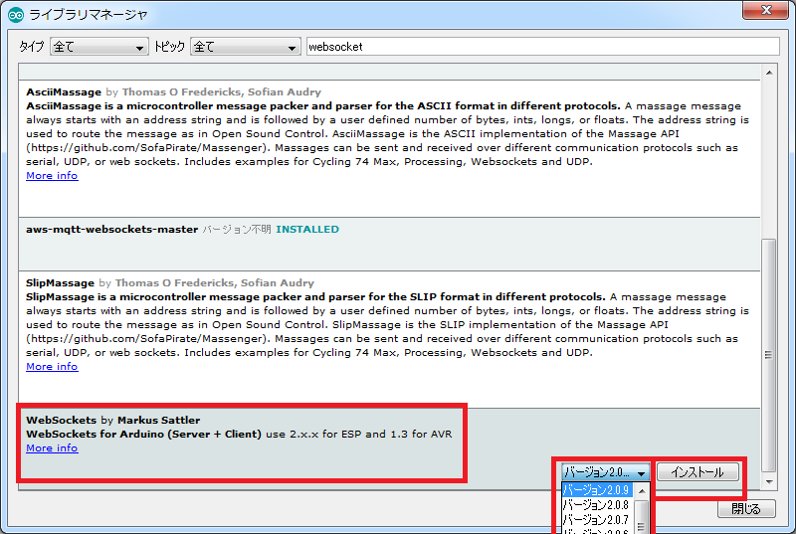The width and height of the screenshot is (796, 534).
Task: Click the version list scroll up arrow
Action: point(643,490)
